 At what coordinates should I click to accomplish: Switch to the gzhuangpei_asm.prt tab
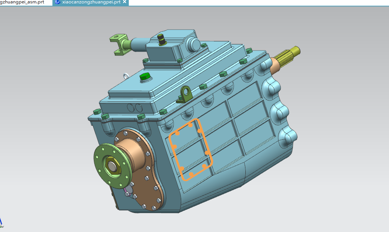coord(22,2)
